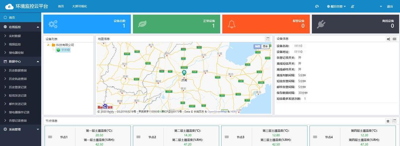Switch map to 混合 mode
Screen dimensions: 400x146
(265, 46)
